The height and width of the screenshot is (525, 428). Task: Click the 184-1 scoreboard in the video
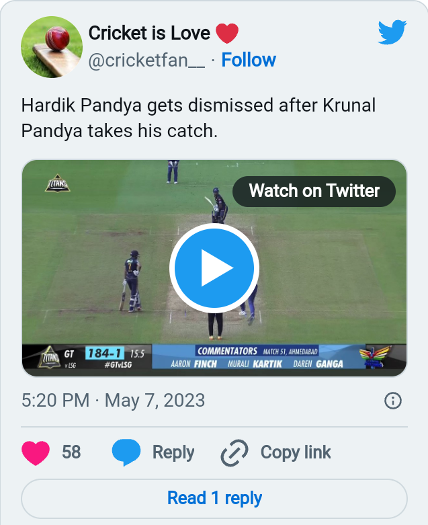(105, 353)
